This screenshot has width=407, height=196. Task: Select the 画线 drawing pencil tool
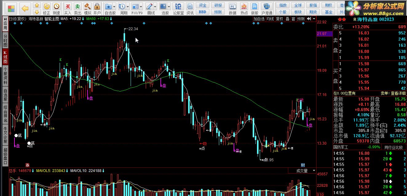tap(149, 6)
